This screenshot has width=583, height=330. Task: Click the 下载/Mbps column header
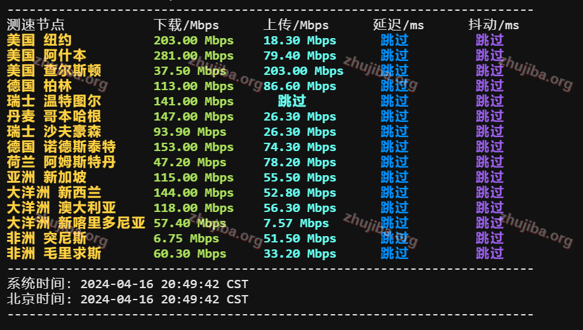pyautogui.click(x=186, y=25)
